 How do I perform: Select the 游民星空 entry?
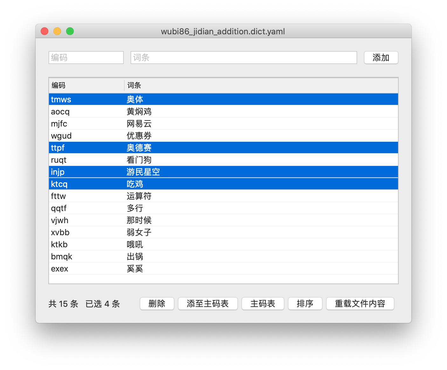pyautogui.click(x=223, y=172)
